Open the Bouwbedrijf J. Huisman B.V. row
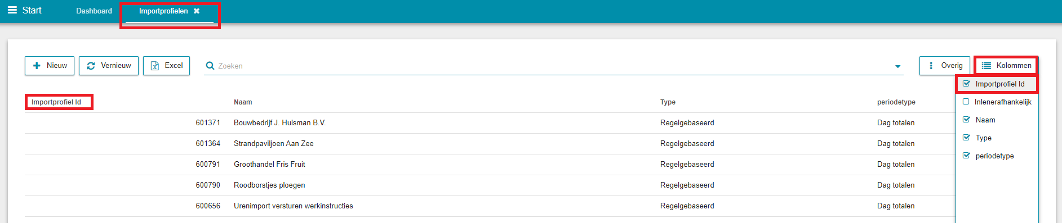This screenshot has width=1062, height=223. [490, 123]
